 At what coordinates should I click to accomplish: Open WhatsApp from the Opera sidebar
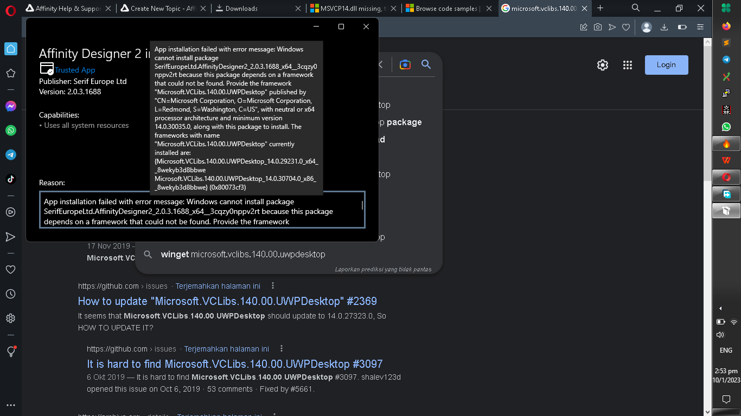pyautogui.click(x=11, y=131)
